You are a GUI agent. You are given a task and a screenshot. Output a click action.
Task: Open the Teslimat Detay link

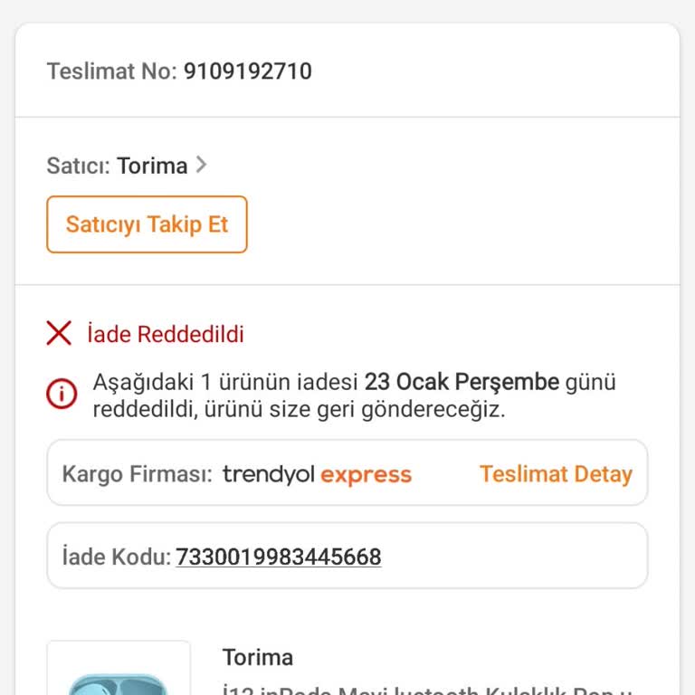point(556,474)
